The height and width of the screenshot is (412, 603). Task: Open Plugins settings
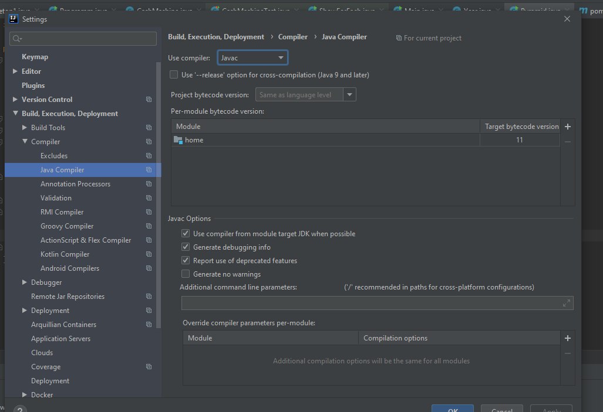[33, 85]
